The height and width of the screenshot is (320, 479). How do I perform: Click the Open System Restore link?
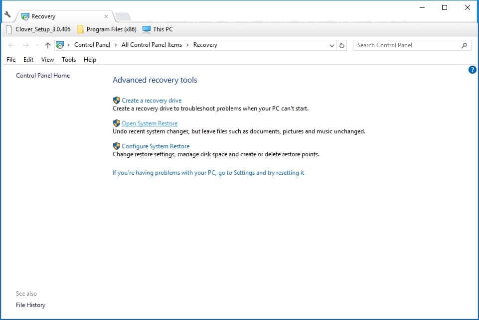coord(150,123)
